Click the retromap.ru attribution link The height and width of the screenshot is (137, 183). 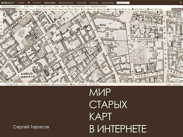177,84
